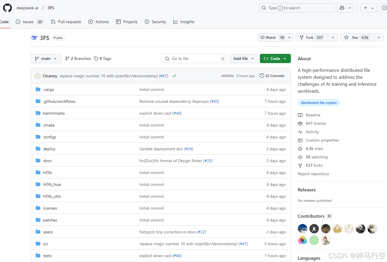Viewport: 387px width, 262px height.
Task: Open the solid green circle contributor avatar
Action: pos(314,240)
